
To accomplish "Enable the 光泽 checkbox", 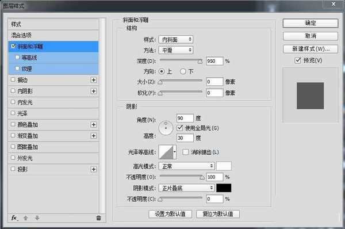I will (13, 113).
